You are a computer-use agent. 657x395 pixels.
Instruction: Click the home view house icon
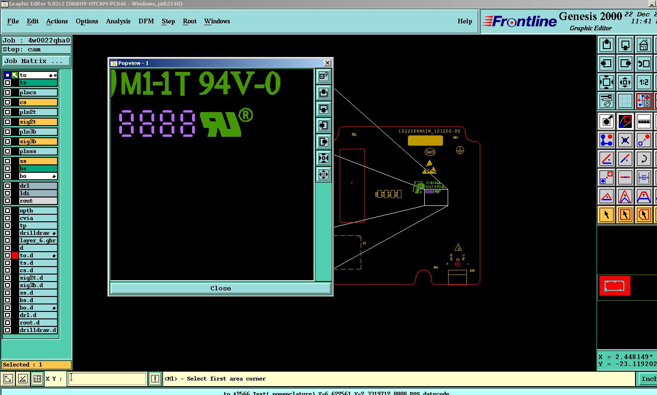pyautogui.click(x=644, y=45)
